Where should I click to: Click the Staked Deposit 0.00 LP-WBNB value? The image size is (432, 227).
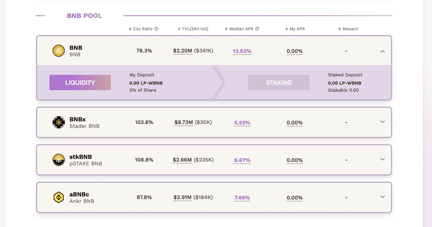pos(345,83)
